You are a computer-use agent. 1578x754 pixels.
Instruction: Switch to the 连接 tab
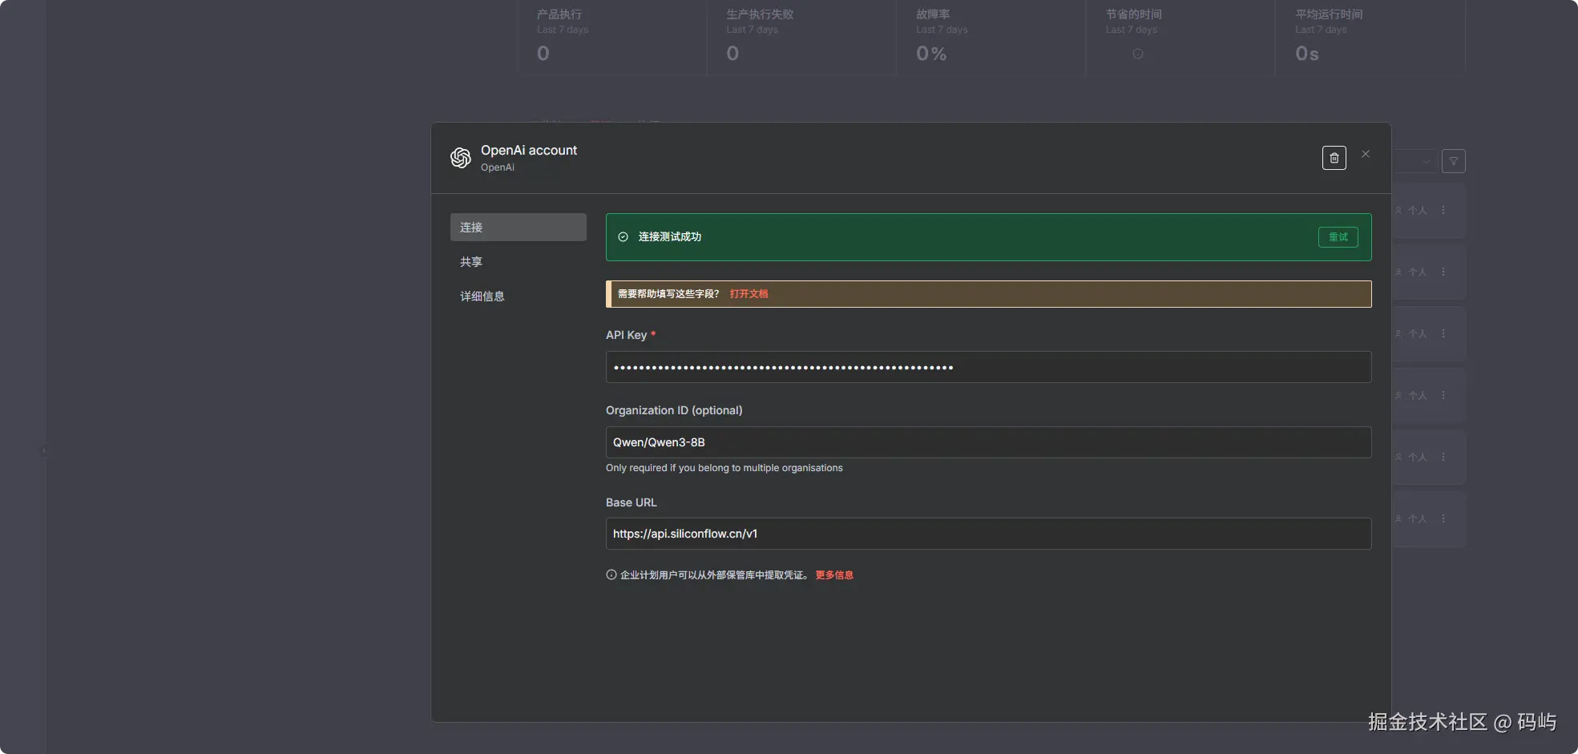(x=518, y=228)
